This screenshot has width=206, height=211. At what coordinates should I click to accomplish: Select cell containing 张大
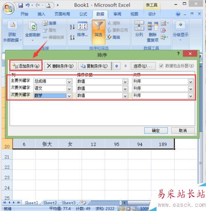point(47,144)
